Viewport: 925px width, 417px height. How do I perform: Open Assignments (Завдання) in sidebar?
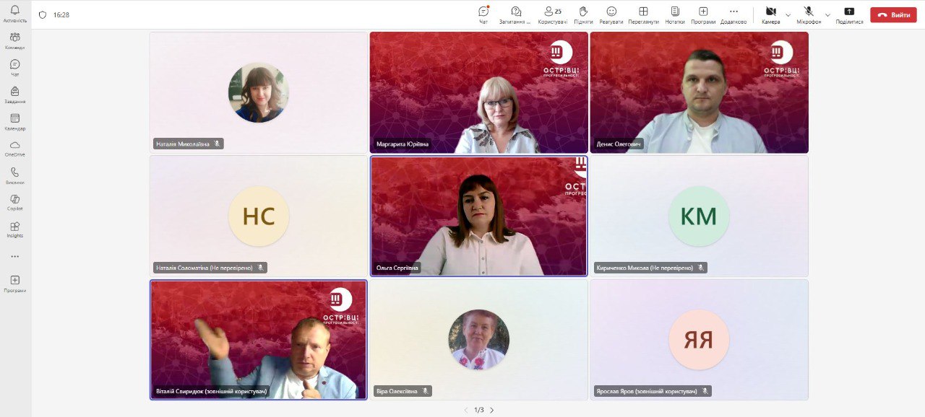click(15, 95)
